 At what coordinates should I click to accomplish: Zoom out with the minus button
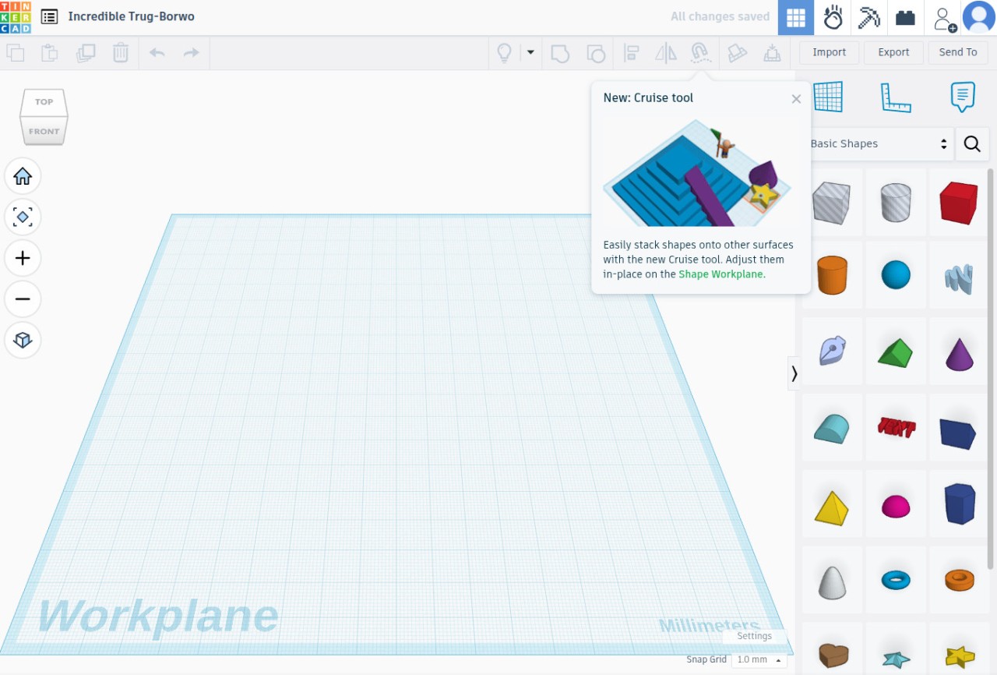(23, 299)
